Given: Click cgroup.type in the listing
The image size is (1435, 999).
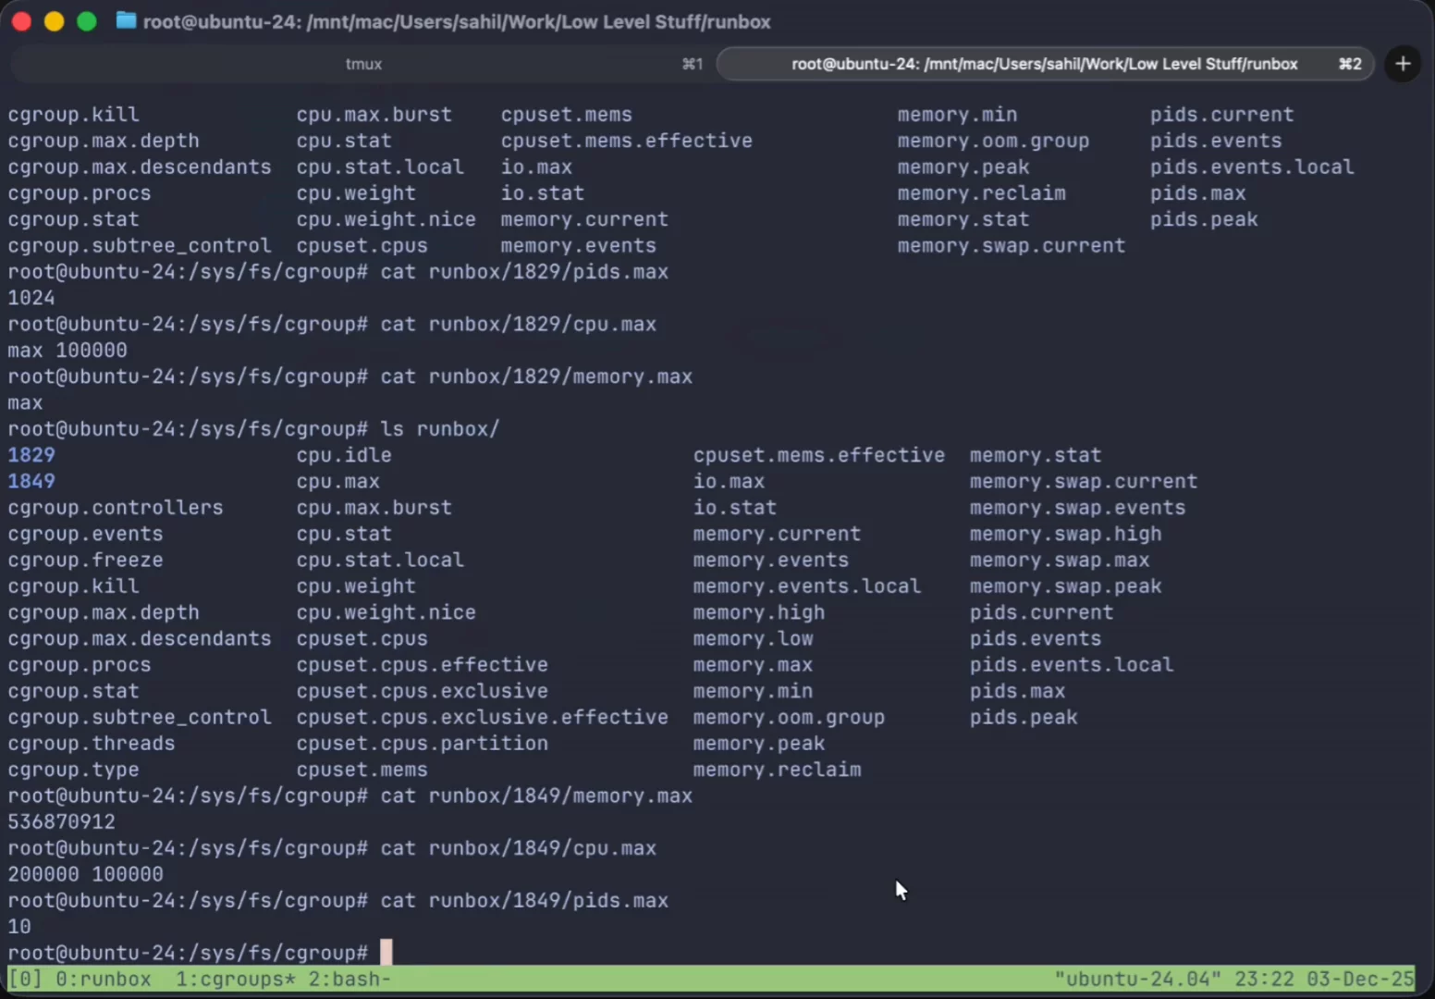Looking at the screenshot, I should click(x=73, y=770).
